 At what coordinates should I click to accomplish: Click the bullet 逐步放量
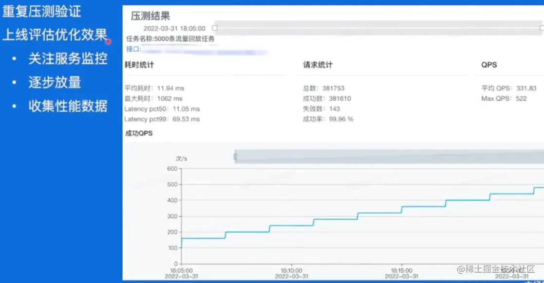[x=55, y=83]
